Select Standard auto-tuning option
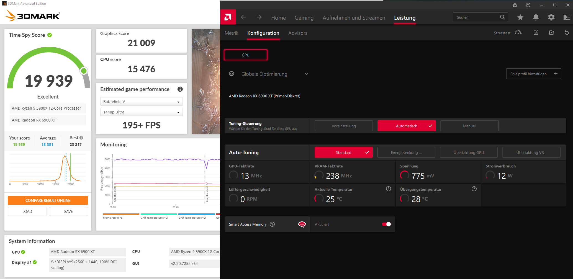This screenshot has width=573, height=279. pos(343,153)
